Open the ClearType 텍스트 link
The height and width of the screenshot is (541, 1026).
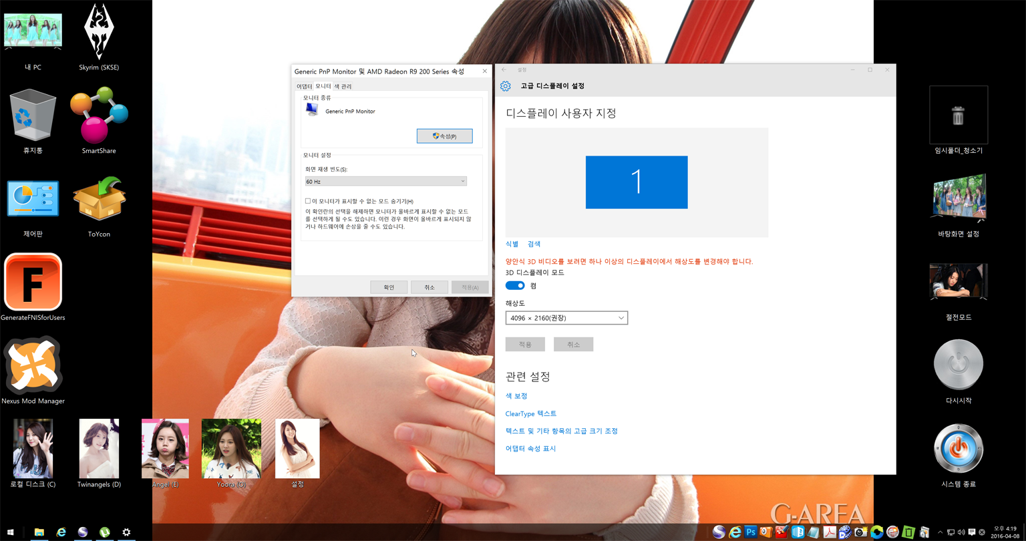point(531,413)
